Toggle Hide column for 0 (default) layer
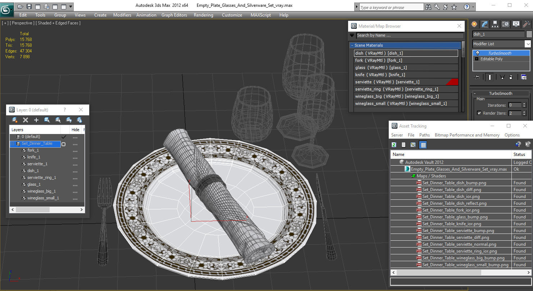 tap(75, 137)
